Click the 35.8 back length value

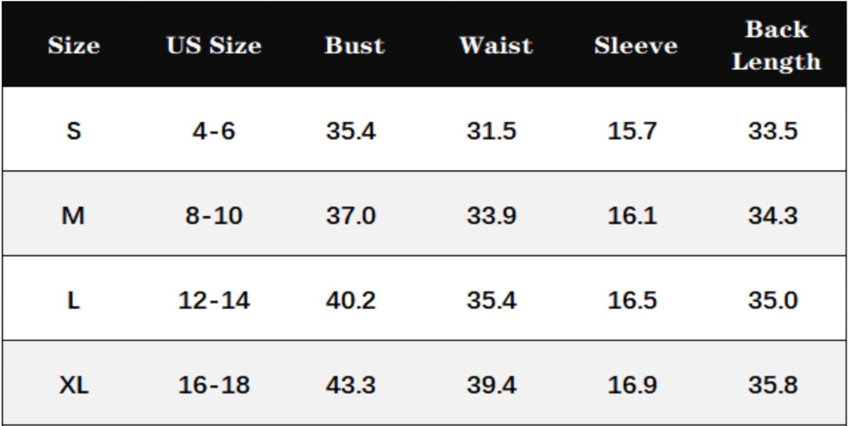tap(773, 385)
